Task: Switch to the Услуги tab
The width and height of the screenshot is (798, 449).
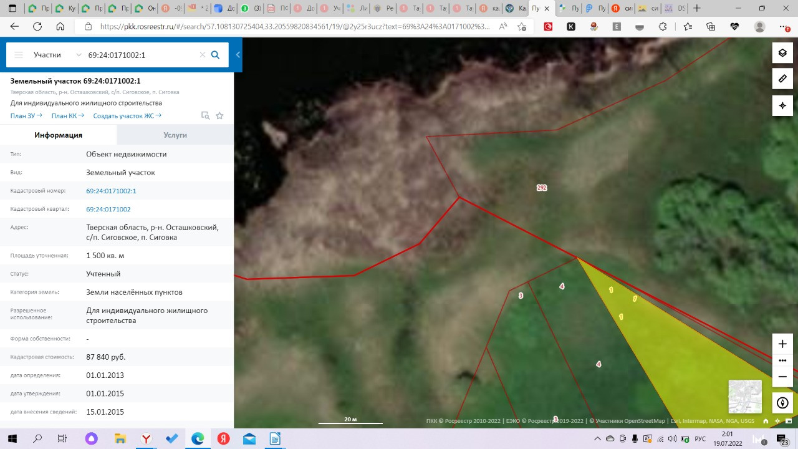Action: point(175,135)
